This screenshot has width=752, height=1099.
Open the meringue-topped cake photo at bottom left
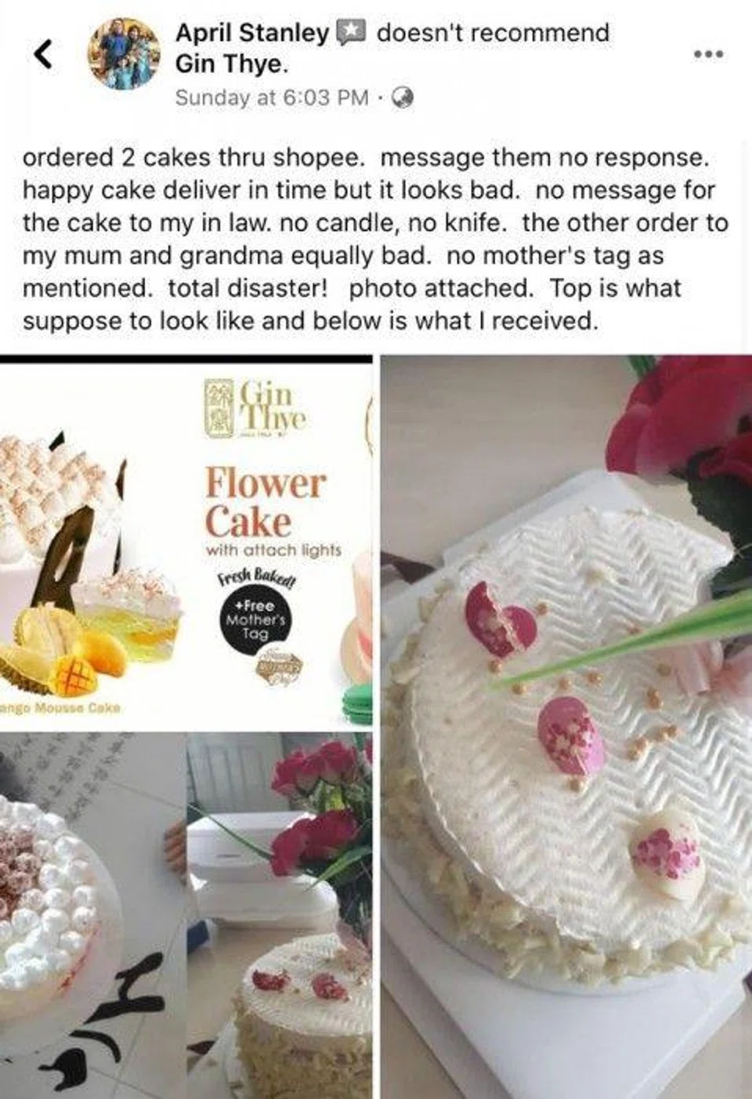[92, 916]
